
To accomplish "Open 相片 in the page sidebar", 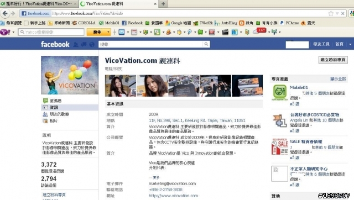I will (54, 121).
